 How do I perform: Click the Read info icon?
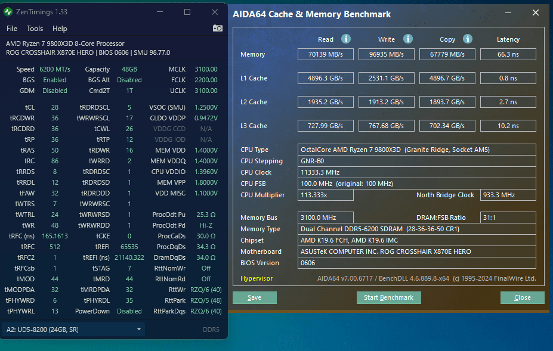[346, 39]
